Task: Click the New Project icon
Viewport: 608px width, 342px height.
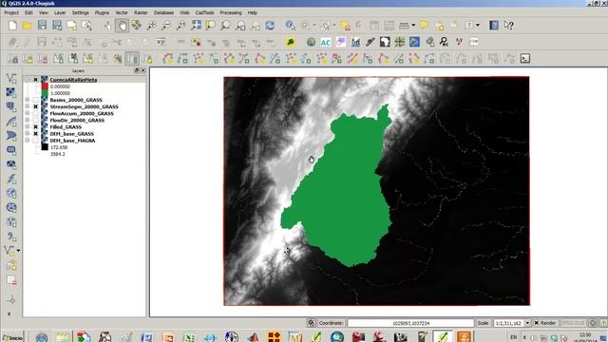Action: tap(12, 26)
